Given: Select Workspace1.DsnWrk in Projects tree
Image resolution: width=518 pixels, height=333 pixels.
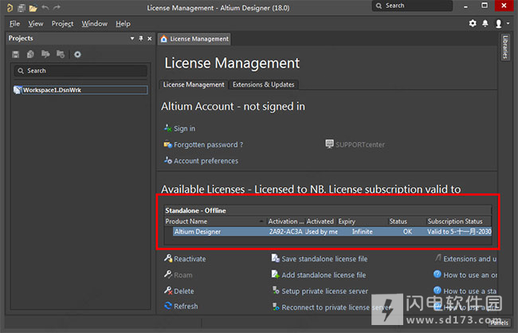Looking at the screenshot, I should [x=80, y=90].
